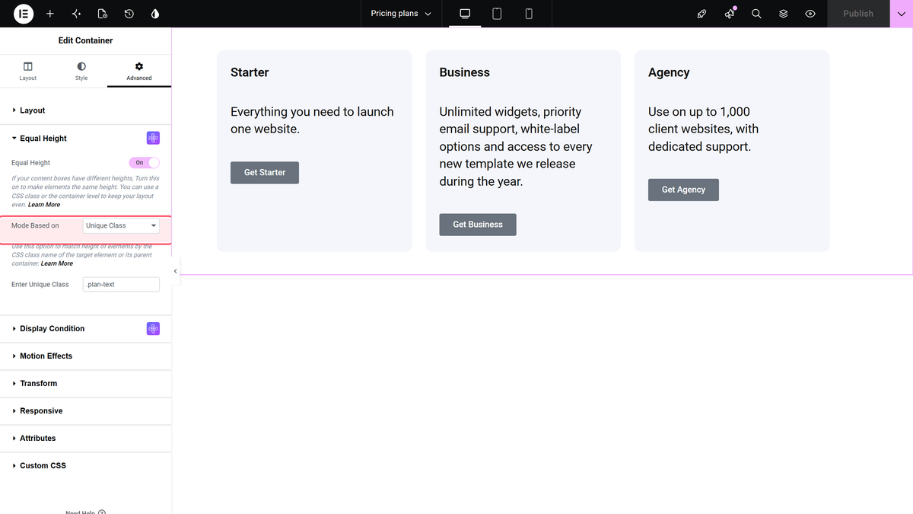
Task: Open Learn More under Unique Class description
Action: click(x=57, y=263)
